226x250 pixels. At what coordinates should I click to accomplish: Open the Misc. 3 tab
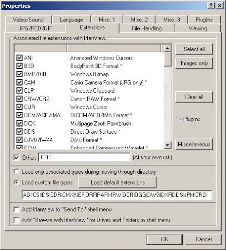coord(171,20)
